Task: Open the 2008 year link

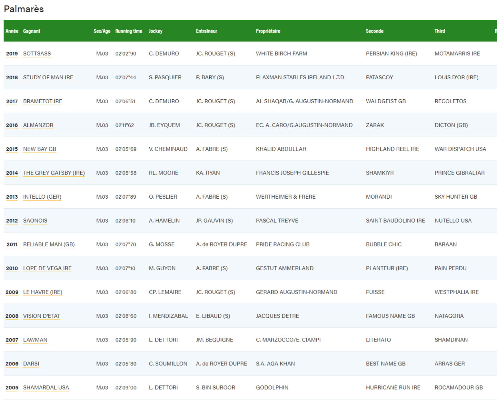Action: pos(12,316)
